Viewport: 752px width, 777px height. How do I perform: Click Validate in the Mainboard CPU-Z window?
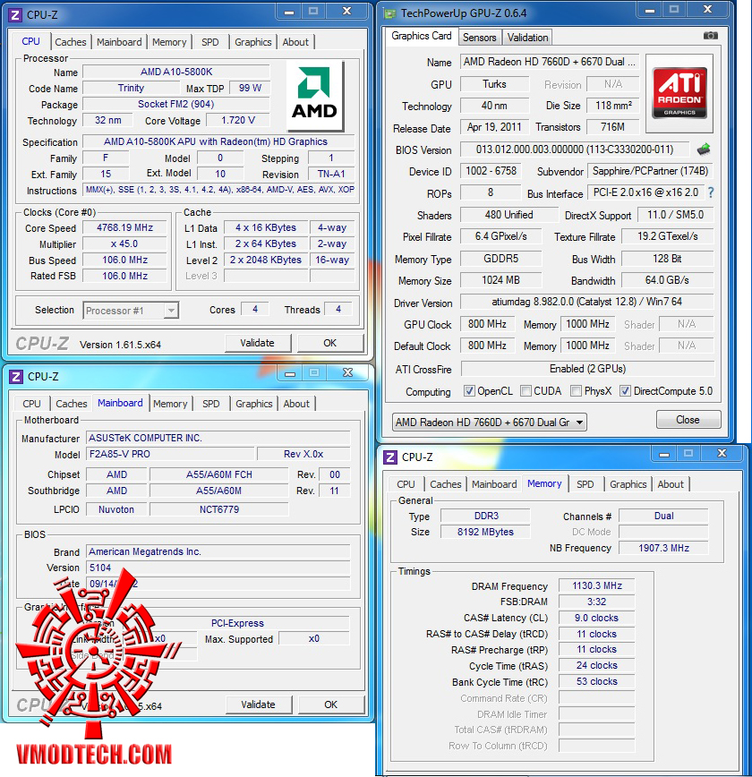(258, 704)
